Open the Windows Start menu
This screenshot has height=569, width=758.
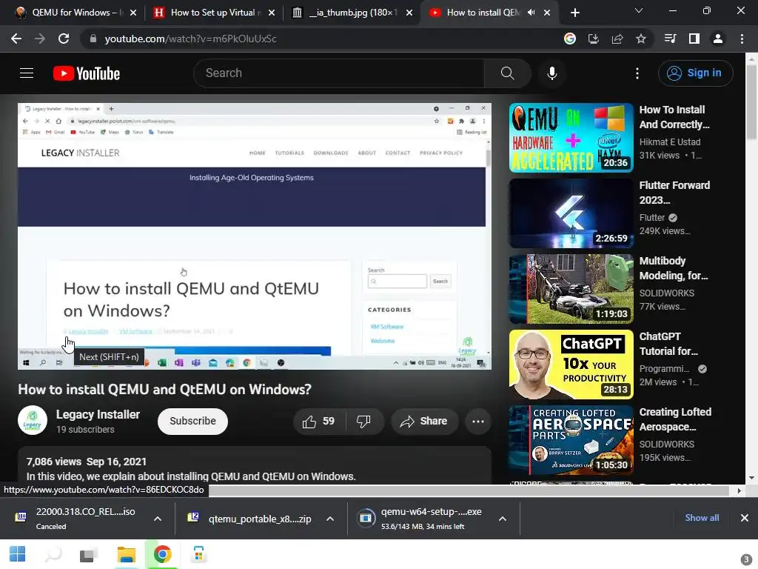(18, 554)
